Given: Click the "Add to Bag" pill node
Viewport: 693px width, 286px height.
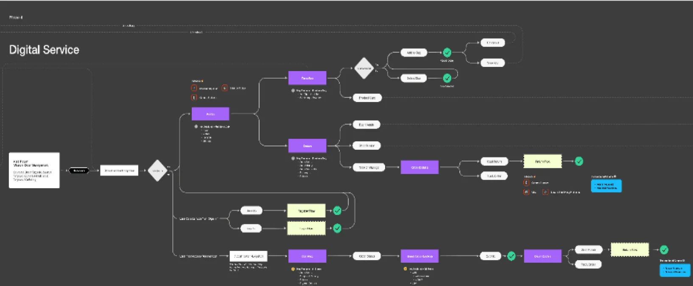Looking at the screenshot, I should pyautogui.click(x=414, y=53).
